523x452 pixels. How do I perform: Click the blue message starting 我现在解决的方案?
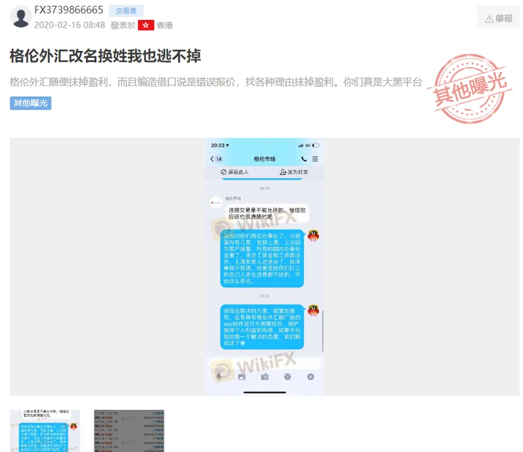[x=262, y=327]
